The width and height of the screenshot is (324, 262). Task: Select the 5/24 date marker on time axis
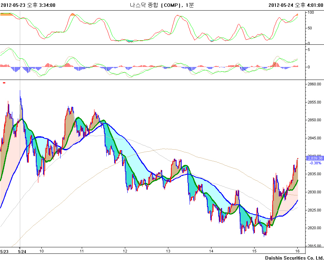coord(22,251)
